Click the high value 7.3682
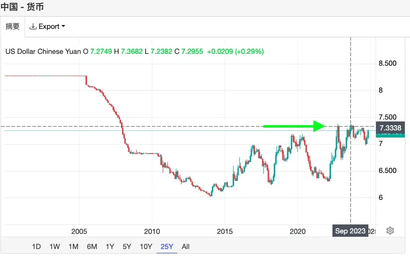This screenshot has height=258, width=410. pos(132,52)
